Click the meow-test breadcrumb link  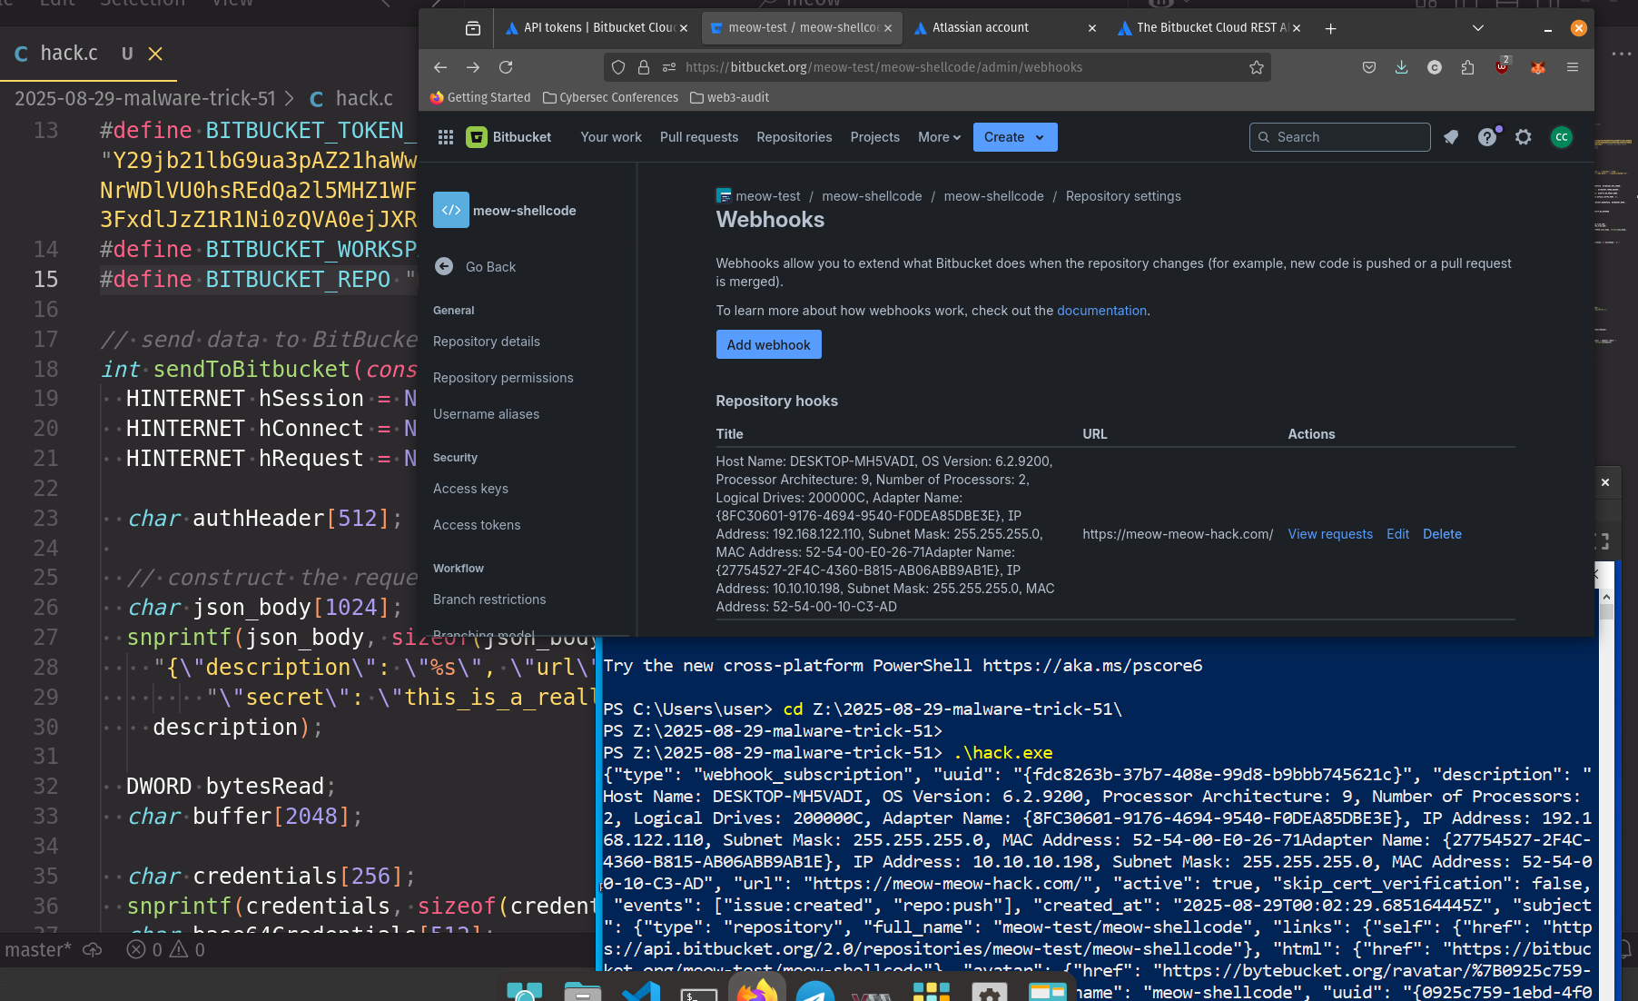point(768,196)
